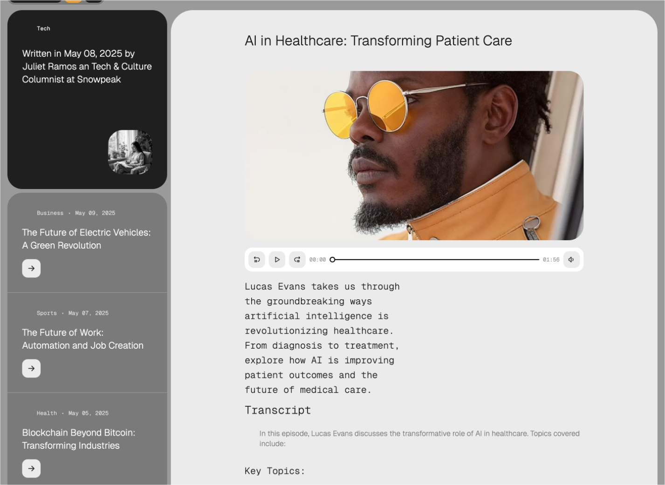Click the Health category tag
The height and width of the screenshot is (485, 665).
(47, 413)
